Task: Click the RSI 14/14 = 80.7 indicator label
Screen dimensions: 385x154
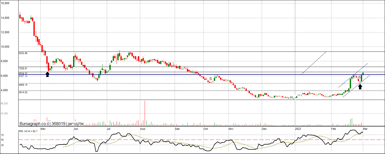Action: pyautogui.click(x=28, y=131)
